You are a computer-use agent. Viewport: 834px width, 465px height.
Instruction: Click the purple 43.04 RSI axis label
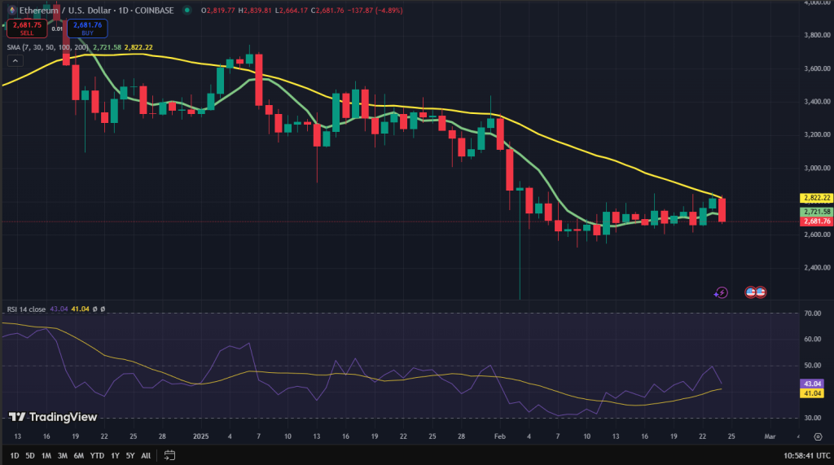point(812,384)
